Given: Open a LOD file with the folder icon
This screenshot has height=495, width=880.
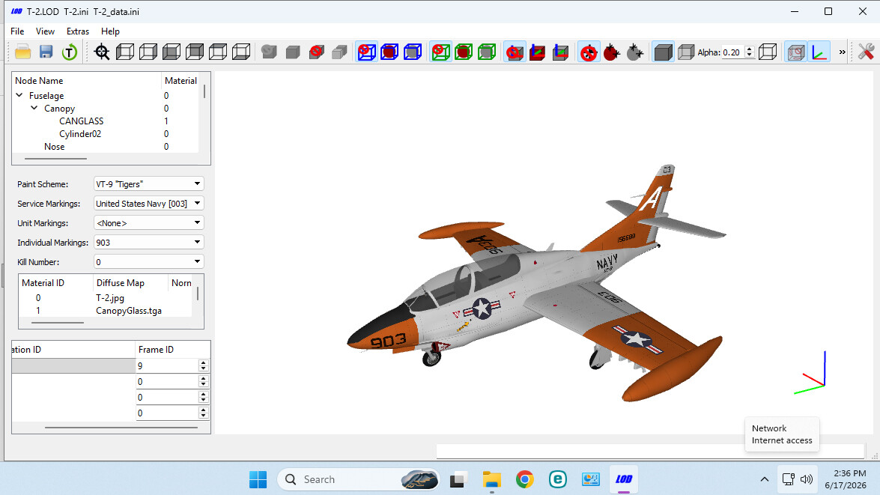Looking at the screenshot, I should 23,52.
